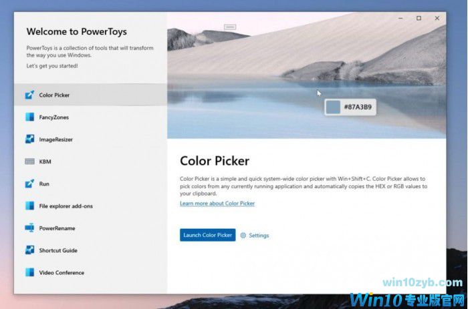The width and height of the screenshot is (468, 309).
Task: Click the PowerRename sidebar icon
Action: (x=29, y=228)
